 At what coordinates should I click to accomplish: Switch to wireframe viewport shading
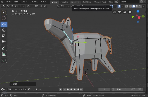pyautogui.click(x=130, y=6)
